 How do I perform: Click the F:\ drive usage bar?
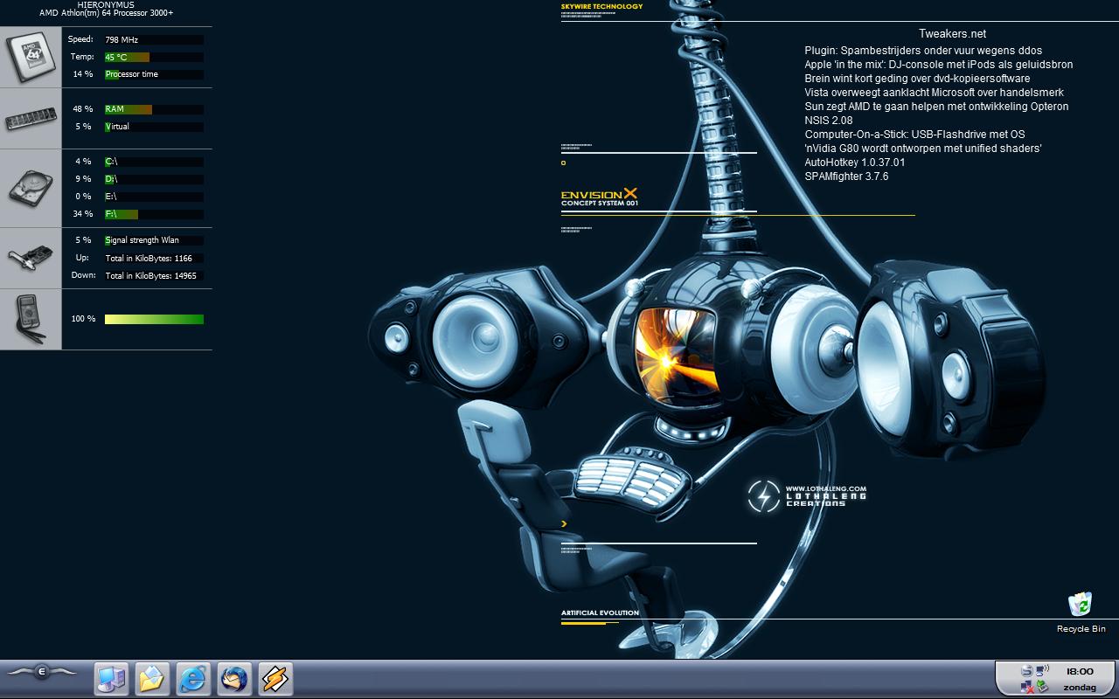click(154, 214)
